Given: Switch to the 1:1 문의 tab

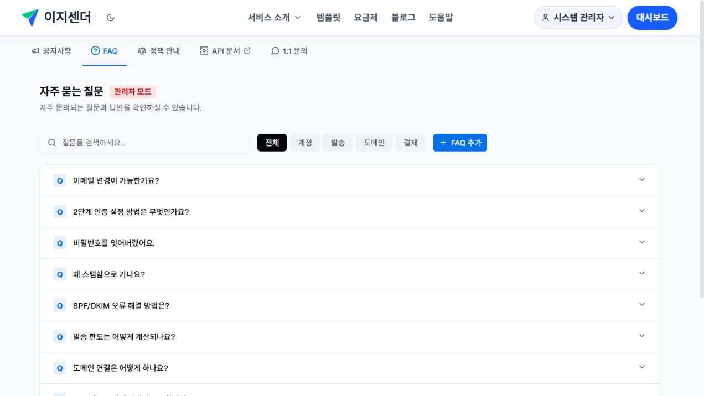Looking at the screenshot, I should [x=289, y=51].
